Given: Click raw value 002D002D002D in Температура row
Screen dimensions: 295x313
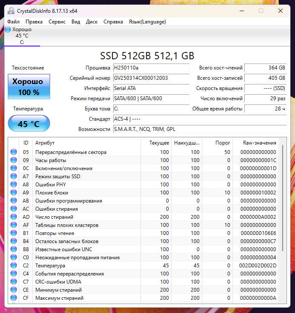Looking at the screenshot, I should (258, 266).
